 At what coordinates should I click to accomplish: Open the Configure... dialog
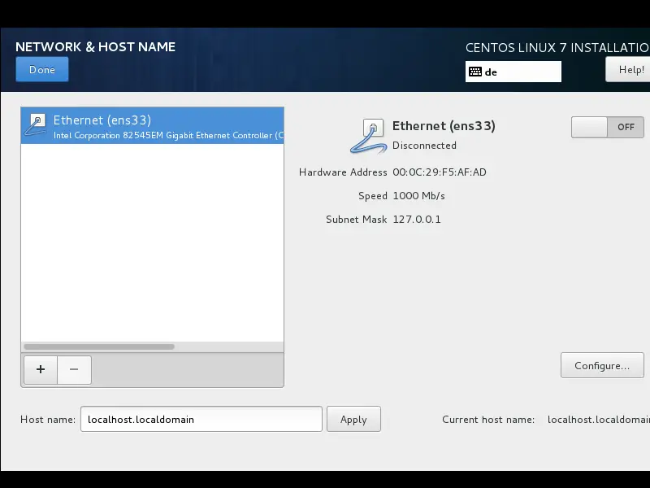(602, 365)
